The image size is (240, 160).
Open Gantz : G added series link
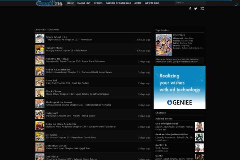coord(161,145)
